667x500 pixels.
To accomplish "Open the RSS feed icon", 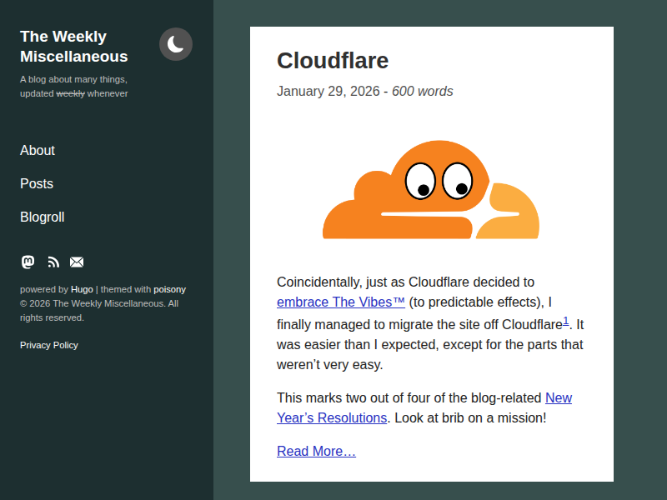I will click(53, 262).
